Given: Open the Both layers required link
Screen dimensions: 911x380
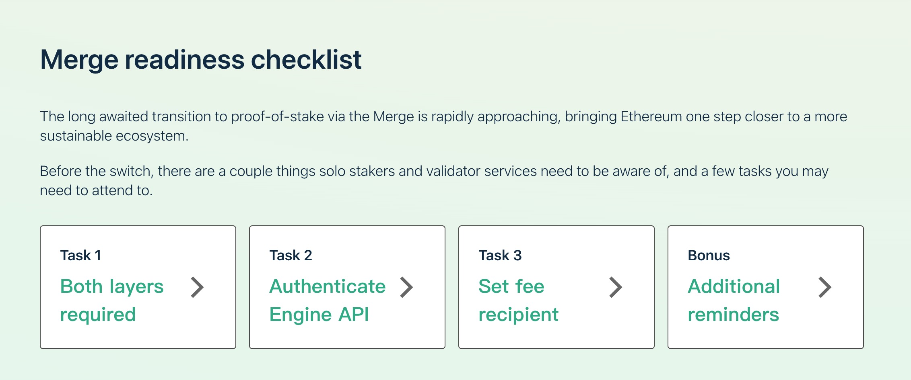Looking at the screenshot, I should pyautogui.click(x=112, y=300).
